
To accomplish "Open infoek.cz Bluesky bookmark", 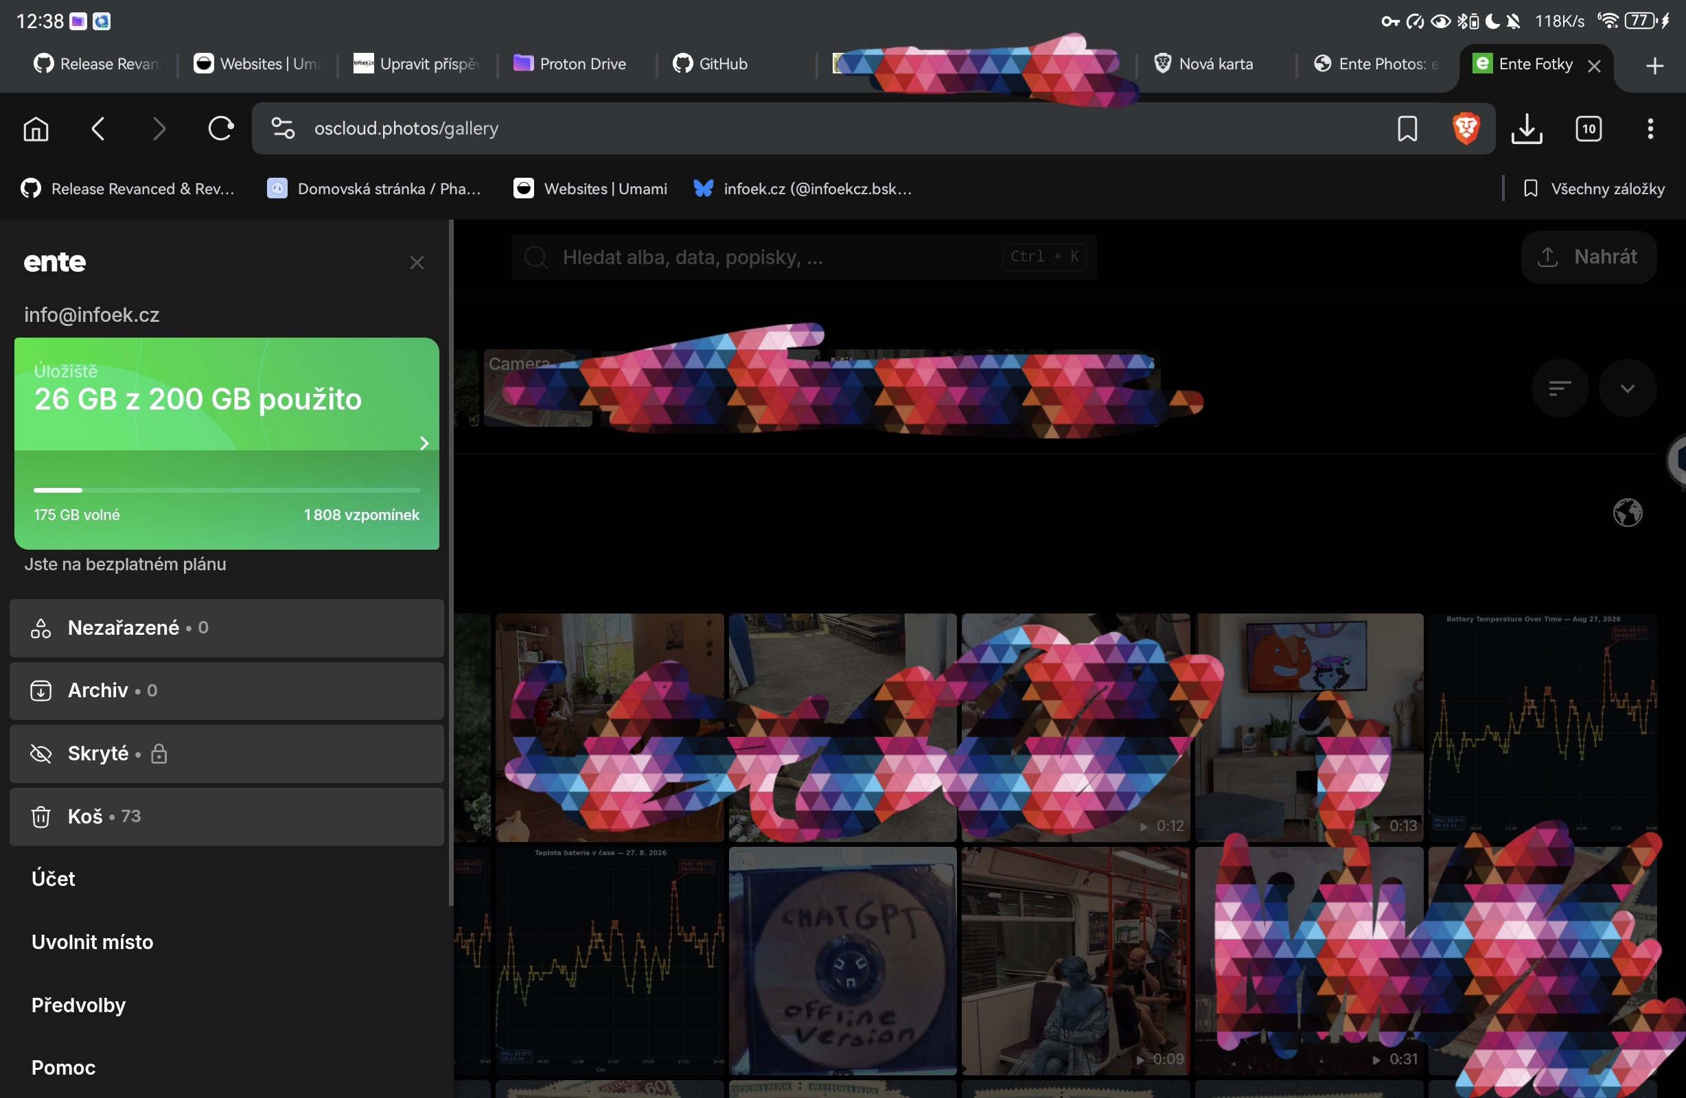I will (802, 189).
